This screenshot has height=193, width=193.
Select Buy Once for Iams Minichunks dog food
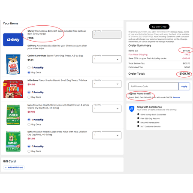click(29, 124)
